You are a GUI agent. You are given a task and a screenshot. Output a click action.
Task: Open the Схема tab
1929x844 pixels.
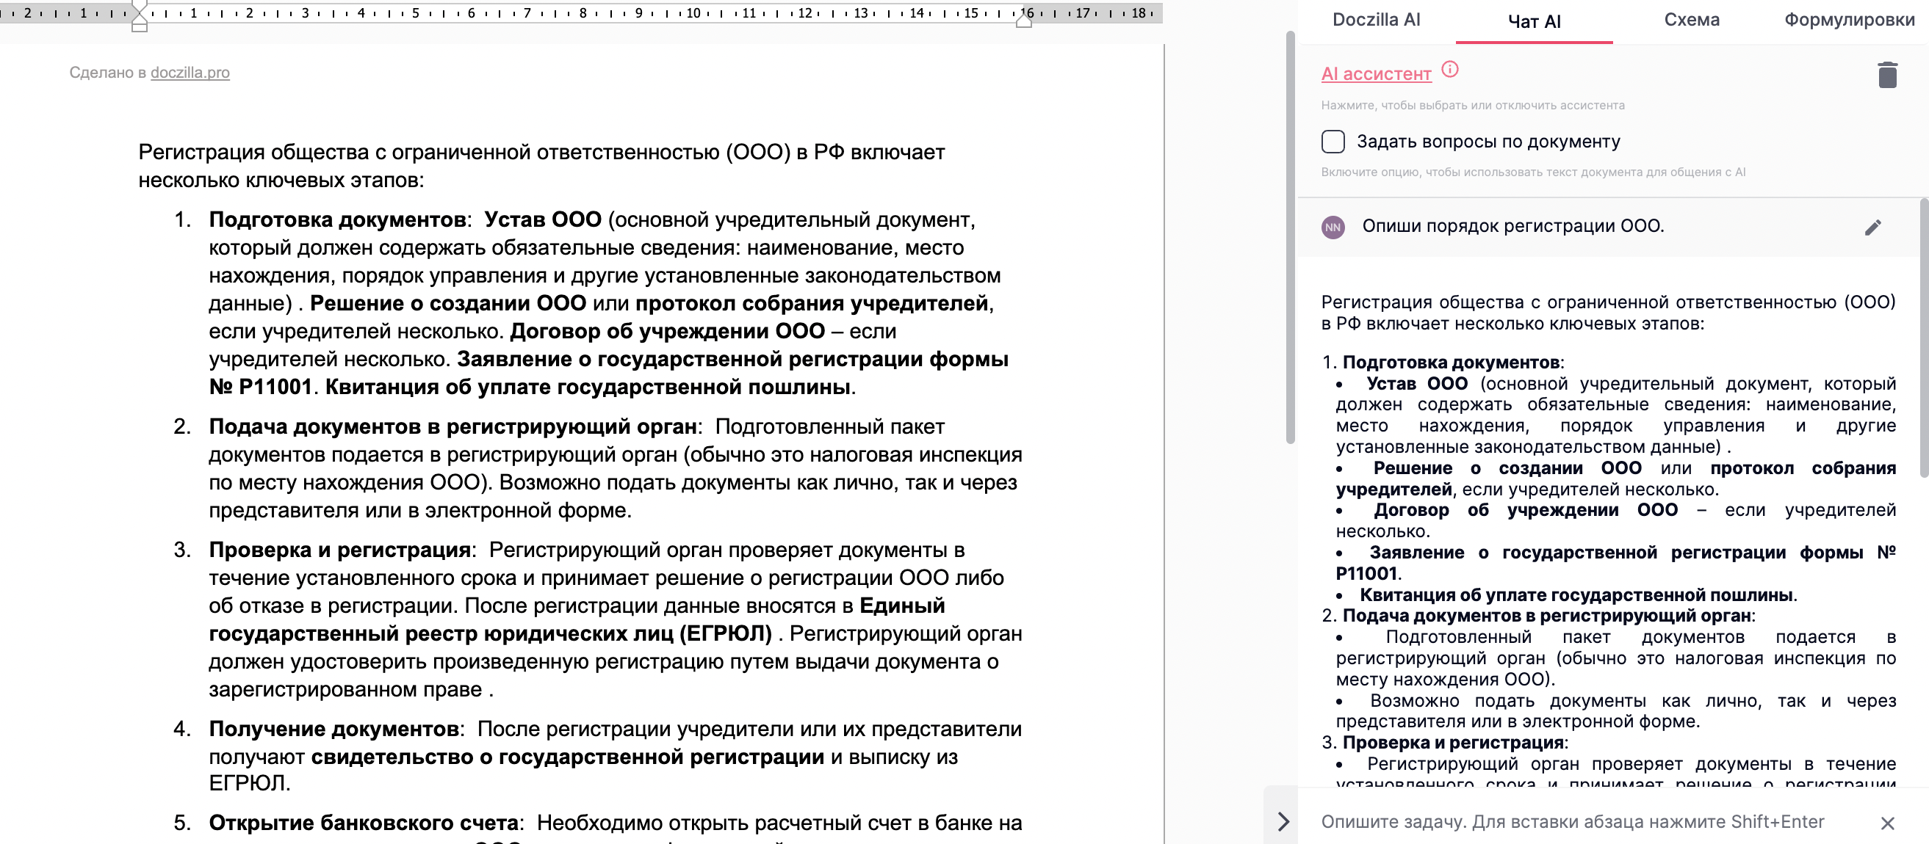1691,21
